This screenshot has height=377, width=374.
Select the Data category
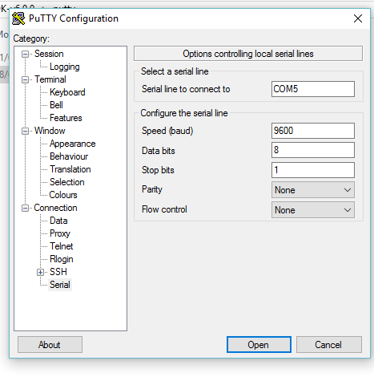[x=58, y=221]
